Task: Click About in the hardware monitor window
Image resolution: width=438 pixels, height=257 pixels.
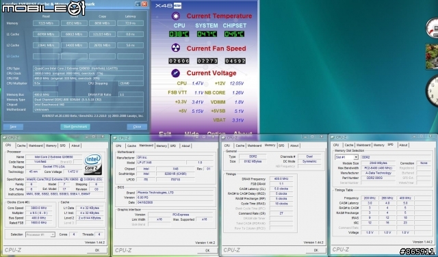Action: 243,134
